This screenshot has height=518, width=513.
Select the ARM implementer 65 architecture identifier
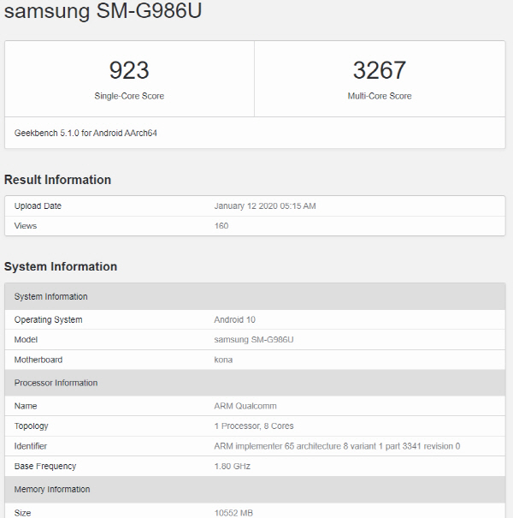pos(337,446)
